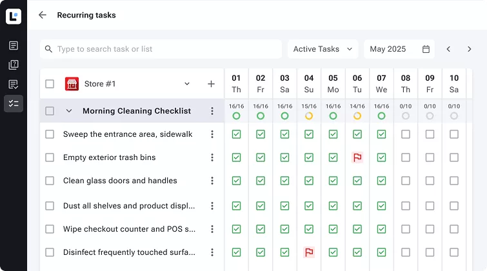Select the 10 Sa day column header
Viewport: 487px width, 271px height.
[454, 84]
